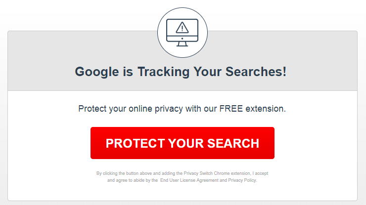Click the "Privacy Switch Chrome extension" disclaimer text
Image resolution: width=366 pixels, height=205 pixels.
coord(216,174)
